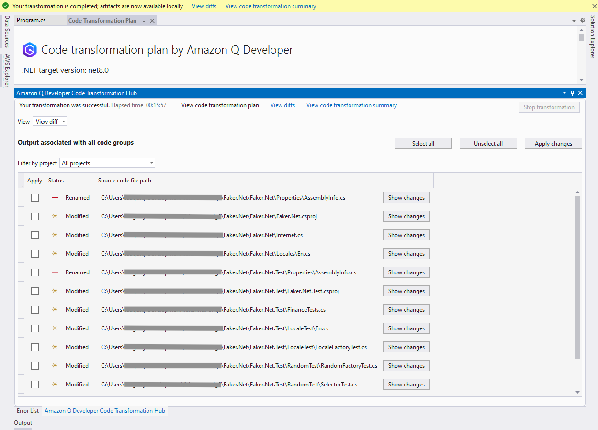The image size is (598, 430).
Task: Click the Renamed icon for Faker.Net AssemblyInfo.cs
Action: (55, 198)
